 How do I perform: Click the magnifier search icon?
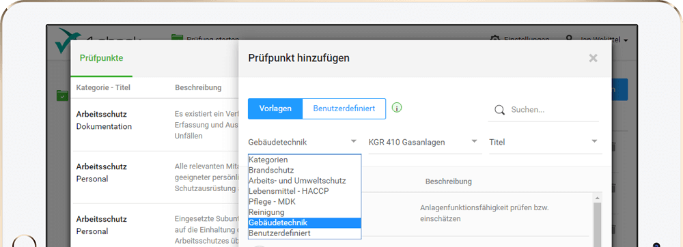tap(500, 110)
